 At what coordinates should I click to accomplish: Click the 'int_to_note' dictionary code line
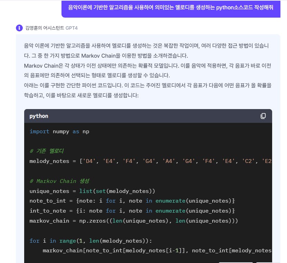pos(132,211)
